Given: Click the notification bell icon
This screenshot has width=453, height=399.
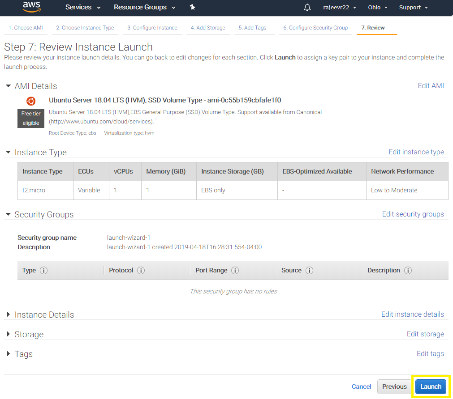Looking at the screenshot, I should 307,7.
